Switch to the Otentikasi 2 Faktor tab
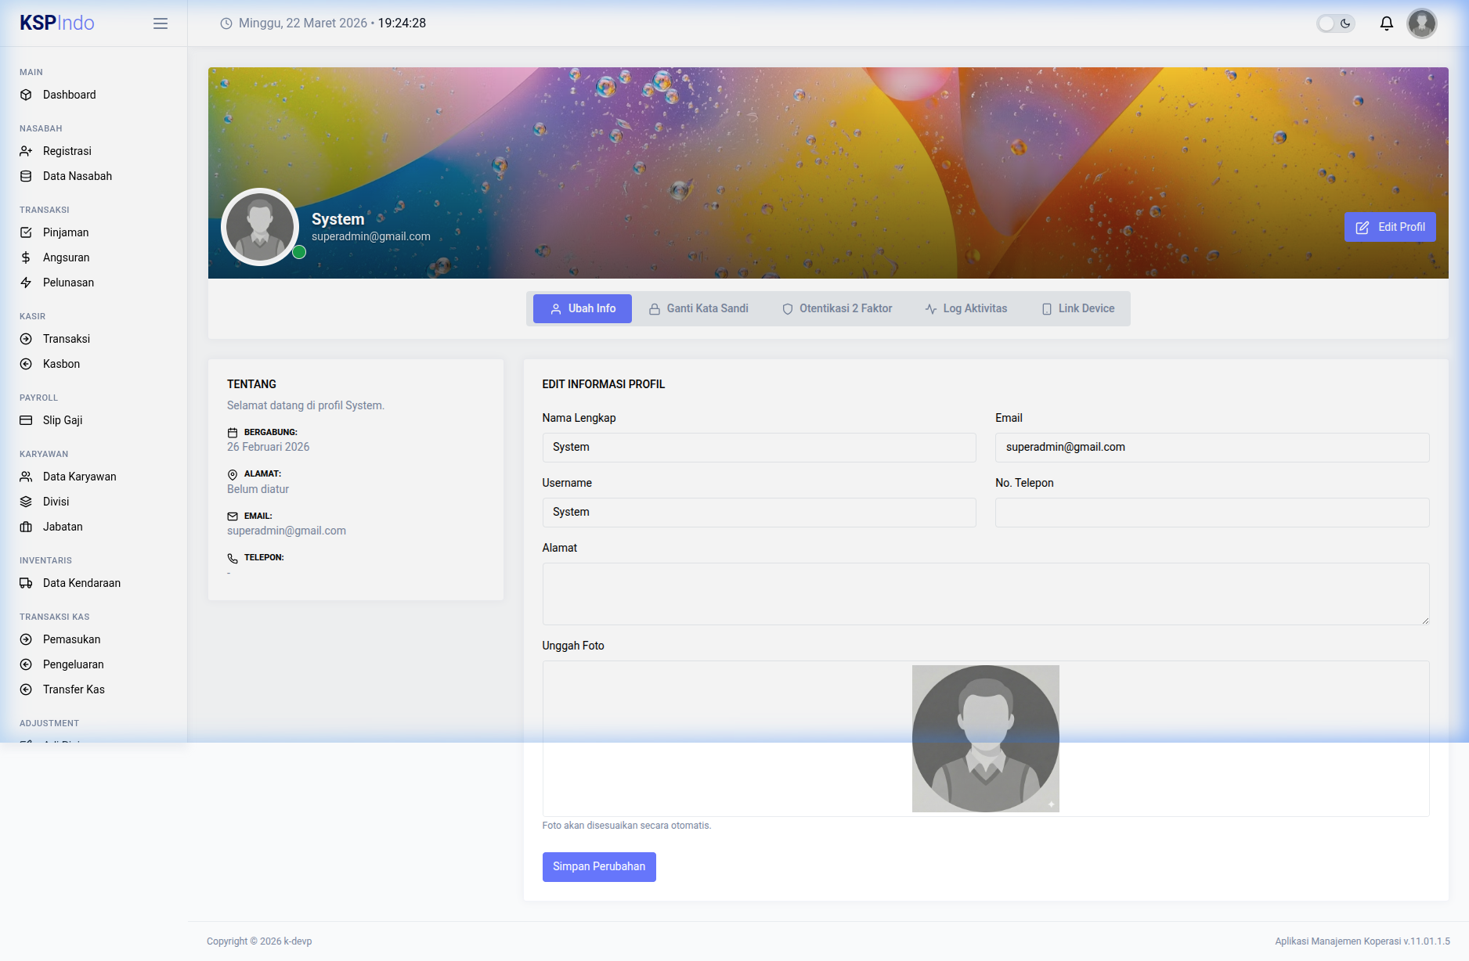The width and height of the screenshot is (1469, 961). tap(836, 308)
